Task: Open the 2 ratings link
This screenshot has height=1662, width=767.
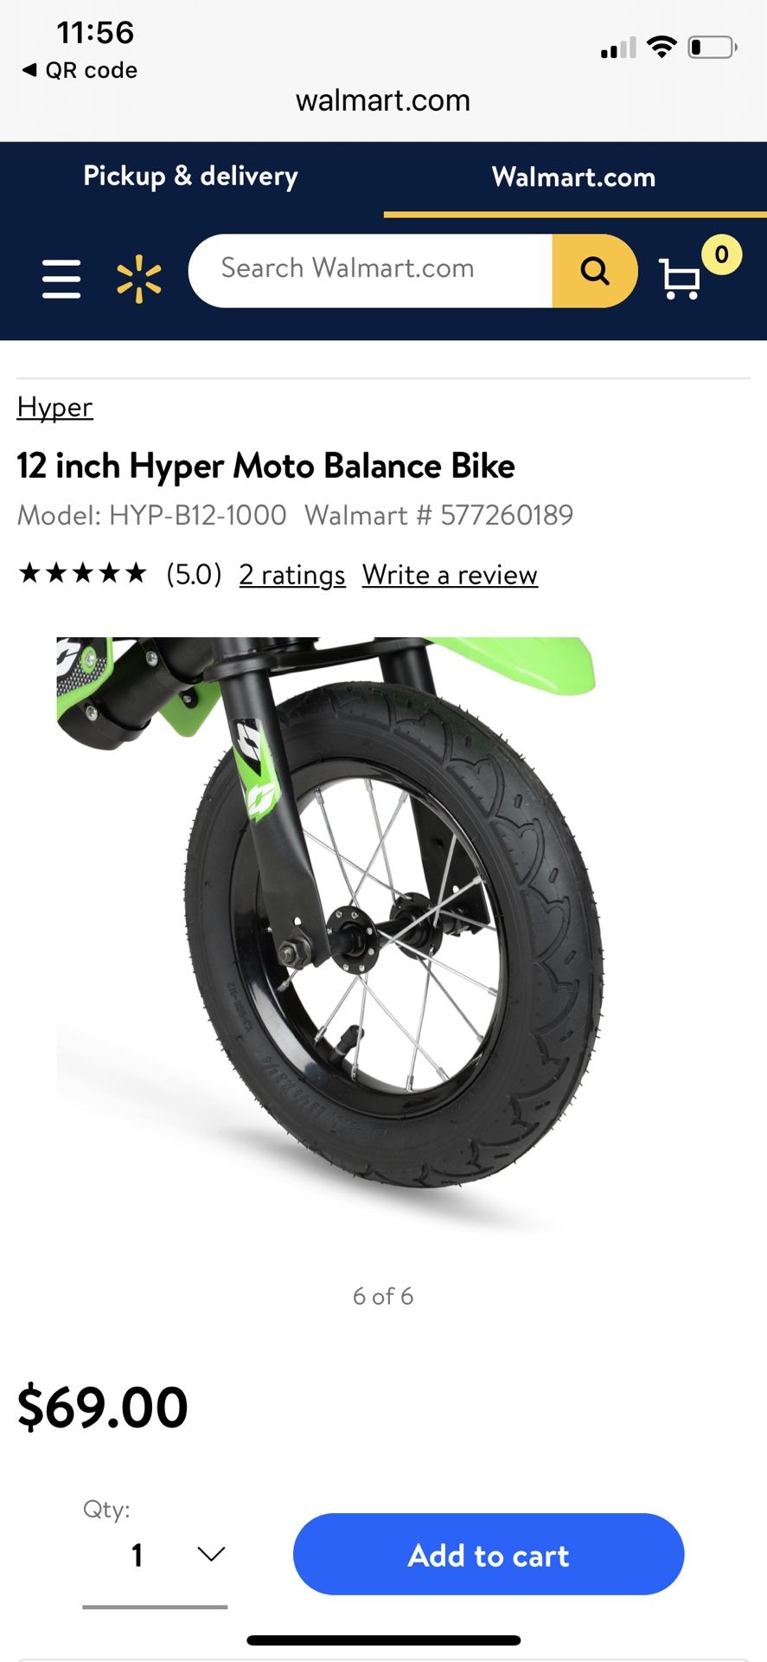Action: pyautogui.click(x=292, y=575)
